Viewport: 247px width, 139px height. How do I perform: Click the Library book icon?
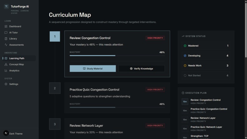[x=6, y=39]
